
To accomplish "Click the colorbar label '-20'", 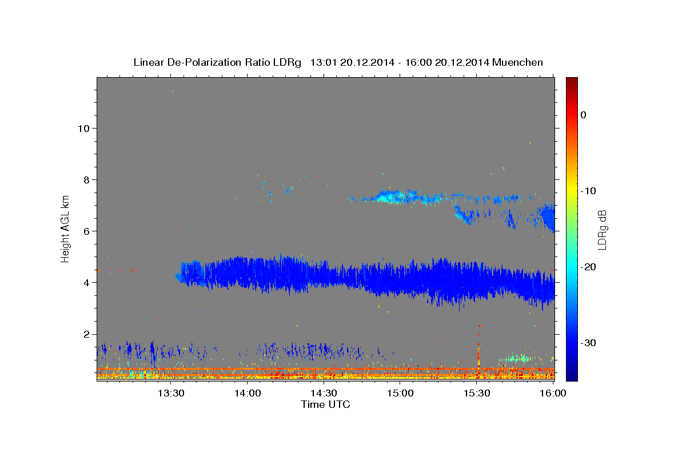I will pos(589,267).
